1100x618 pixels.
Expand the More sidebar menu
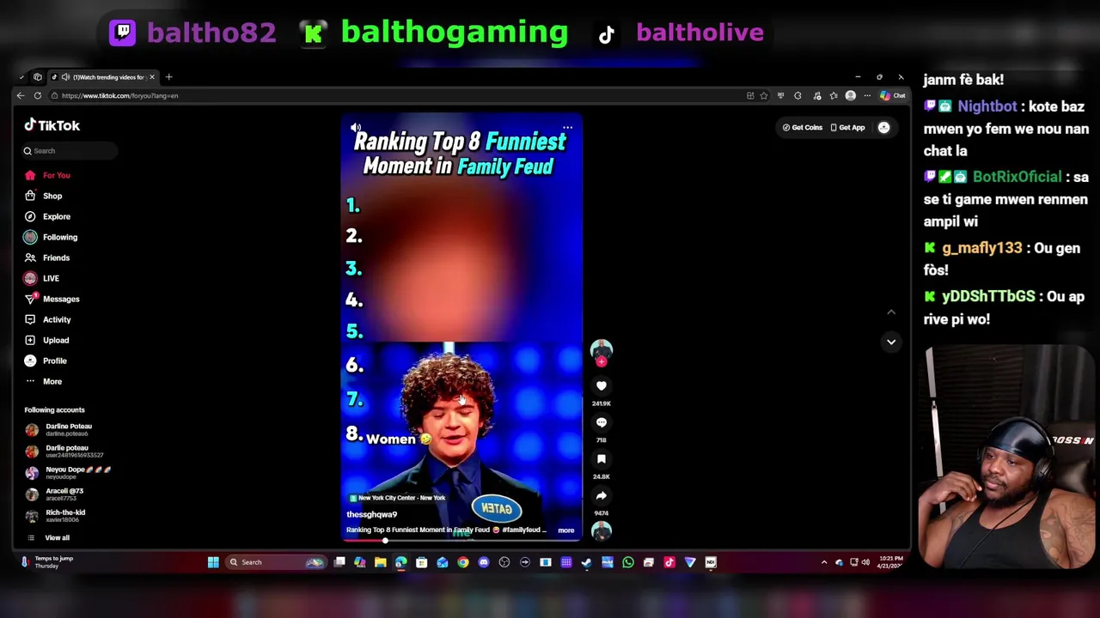pos(44,381)
